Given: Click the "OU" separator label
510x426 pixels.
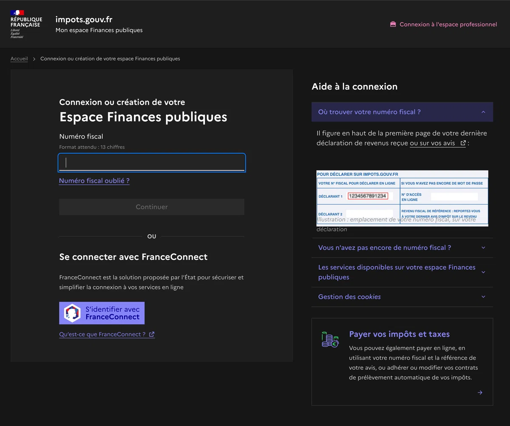Looking at the screenshot, I should click(x=152, y=237).
